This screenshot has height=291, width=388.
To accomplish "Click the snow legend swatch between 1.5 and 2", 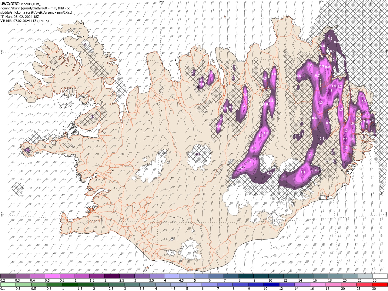I will pos(97,276).
